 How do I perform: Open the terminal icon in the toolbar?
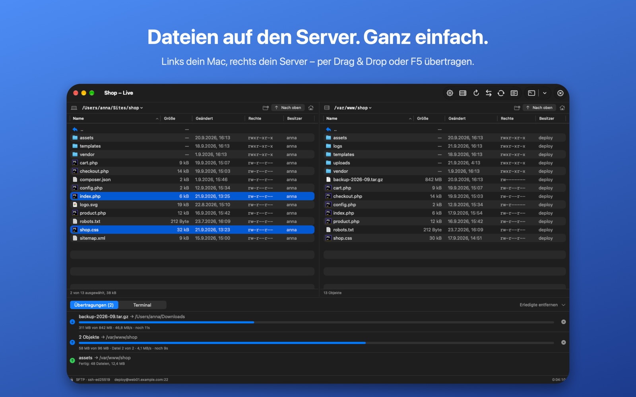click(531, 93)
